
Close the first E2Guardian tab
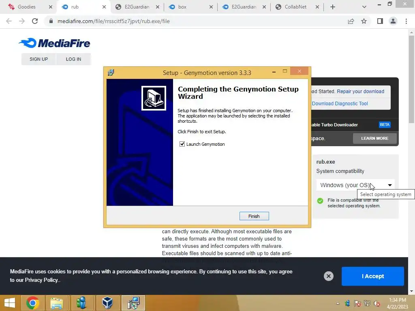pos(158,7)
